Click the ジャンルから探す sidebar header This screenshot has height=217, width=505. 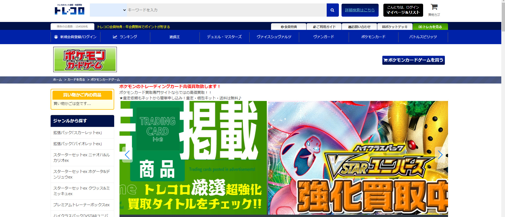82,121
